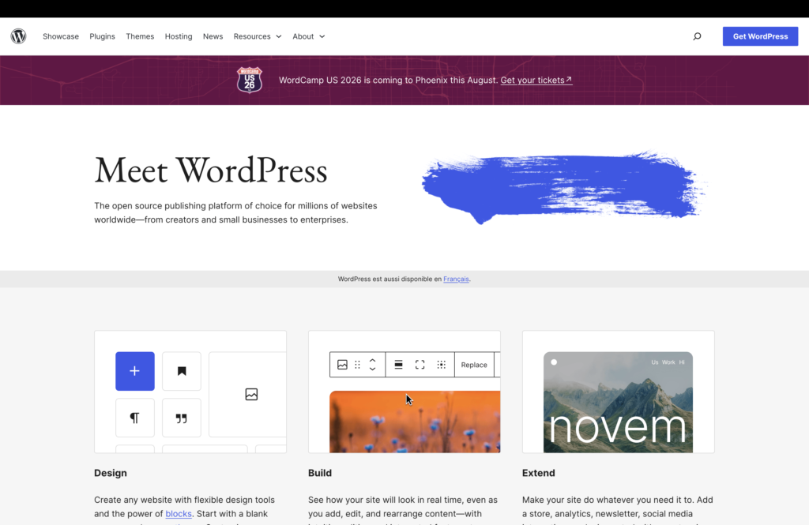Click the Design heading

pyautogui.click(x=111, y=473)
